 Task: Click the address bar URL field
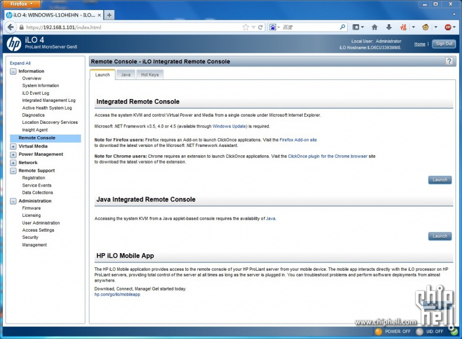pyautogui.click(x=133, y=27)
